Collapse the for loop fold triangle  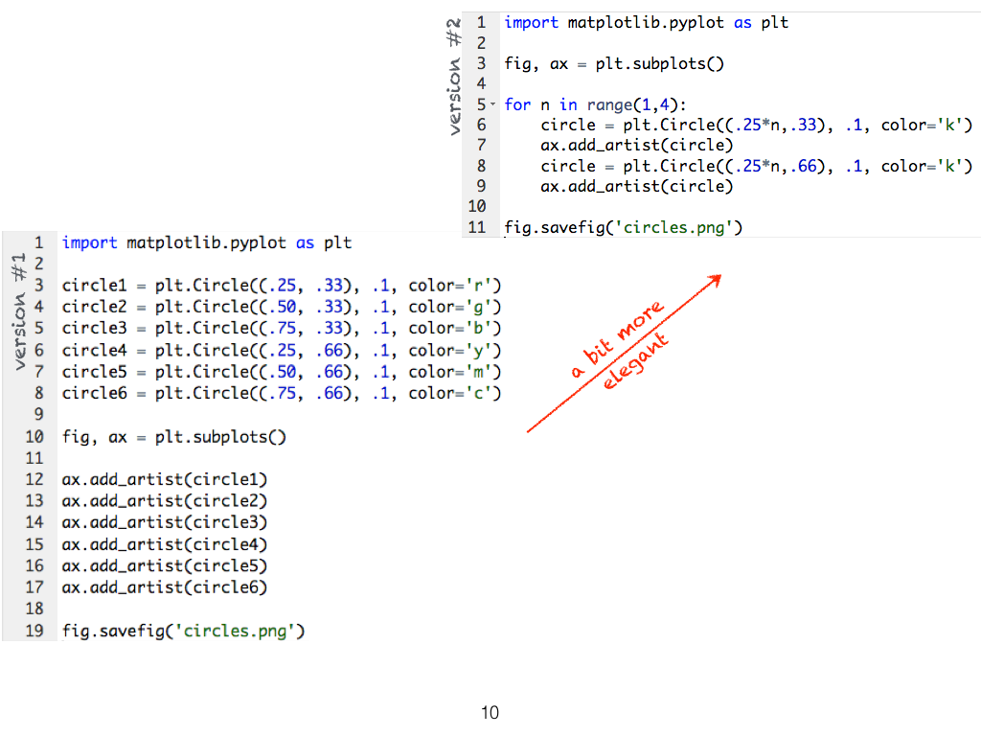(493, 104)
